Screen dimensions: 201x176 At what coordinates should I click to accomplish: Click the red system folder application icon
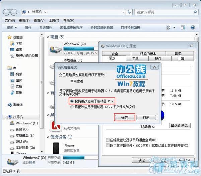(x=56, y=126)
